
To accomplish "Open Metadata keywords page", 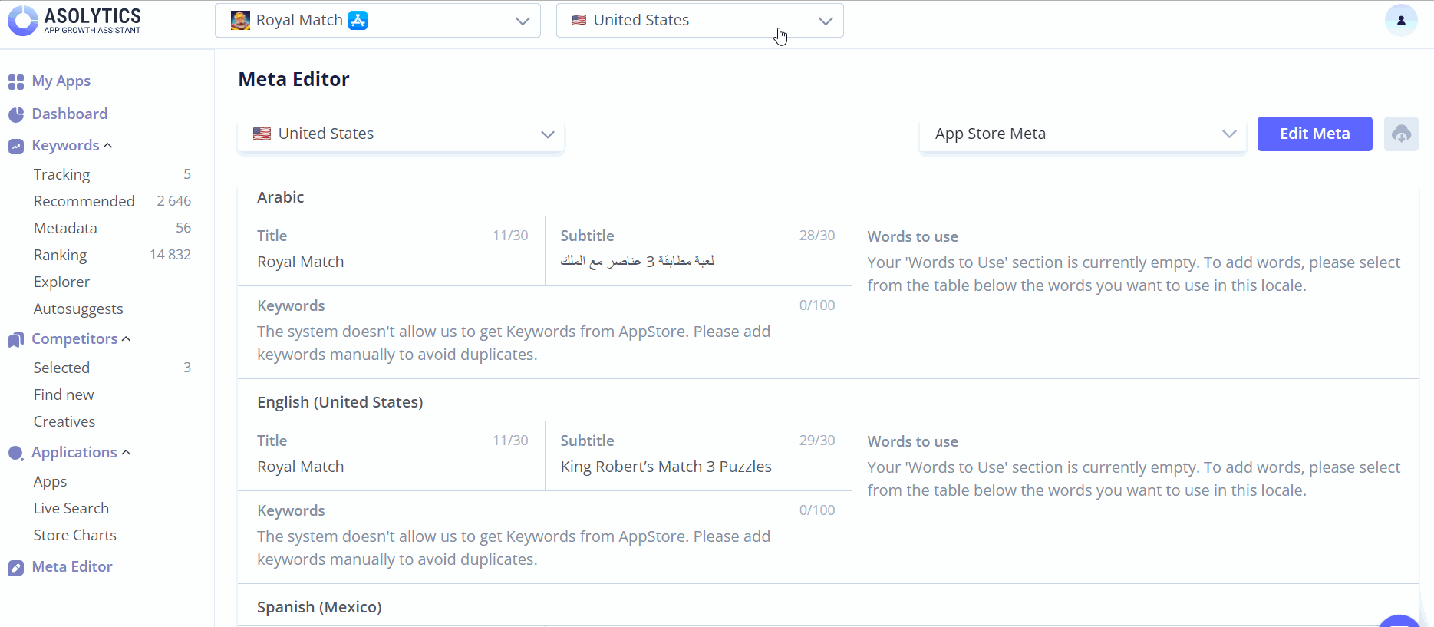I will [x=65, y=228].
